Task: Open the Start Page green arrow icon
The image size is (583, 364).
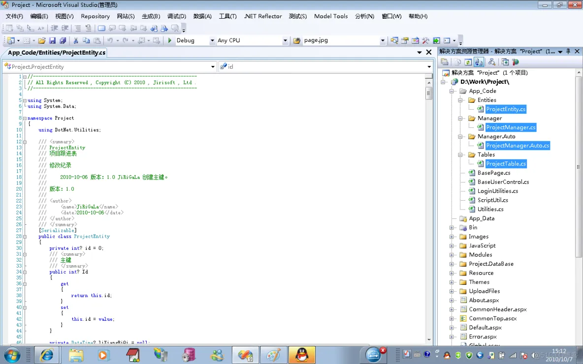Action: tap(436, 40)
